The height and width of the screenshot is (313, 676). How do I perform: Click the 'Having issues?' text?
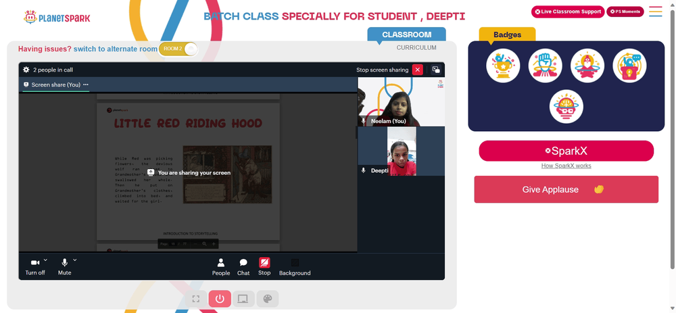(x=45, y=49)
